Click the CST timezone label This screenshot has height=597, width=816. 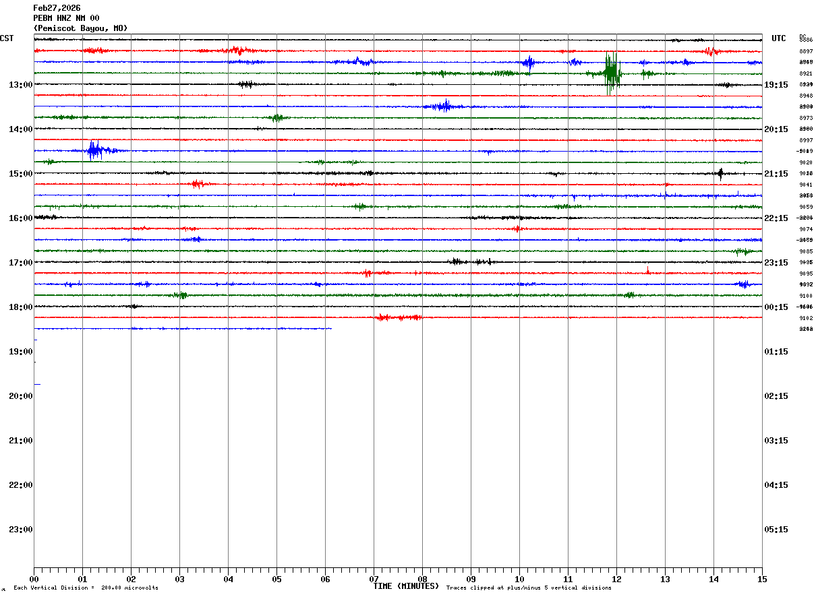7,38
